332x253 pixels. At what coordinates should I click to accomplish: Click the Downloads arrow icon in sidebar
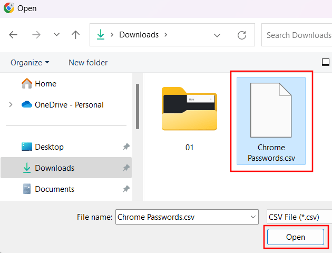tap(27, 168)
